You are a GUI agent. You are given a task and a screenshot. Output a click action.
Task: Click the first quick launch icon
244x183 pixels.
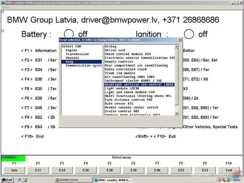(x=19, y=180)
